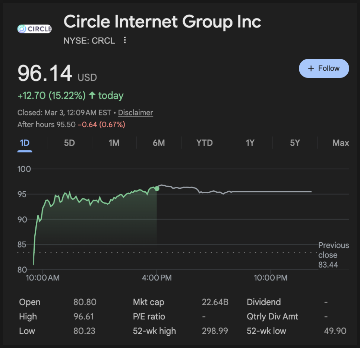Click the NYSE: CRCL ticker label

coord(89,41)
